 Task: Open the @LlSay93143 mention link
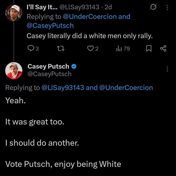pyautogui.click(x=62, y=87)
